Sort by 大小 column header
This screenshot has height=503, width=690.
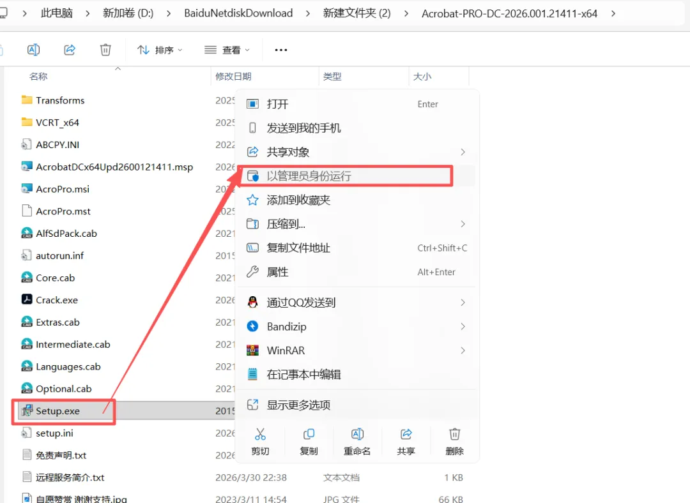coord(422,77)
